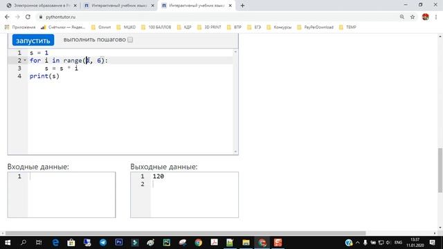Open the Приложения apps shortcut

click(x=20, y=27)
